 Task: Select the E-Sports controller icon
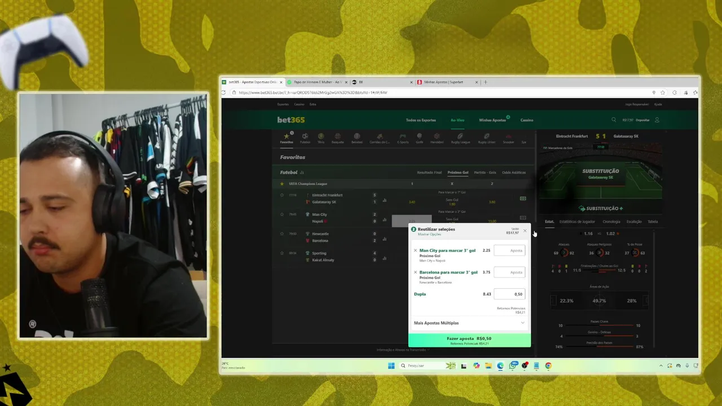pos(403,138)
